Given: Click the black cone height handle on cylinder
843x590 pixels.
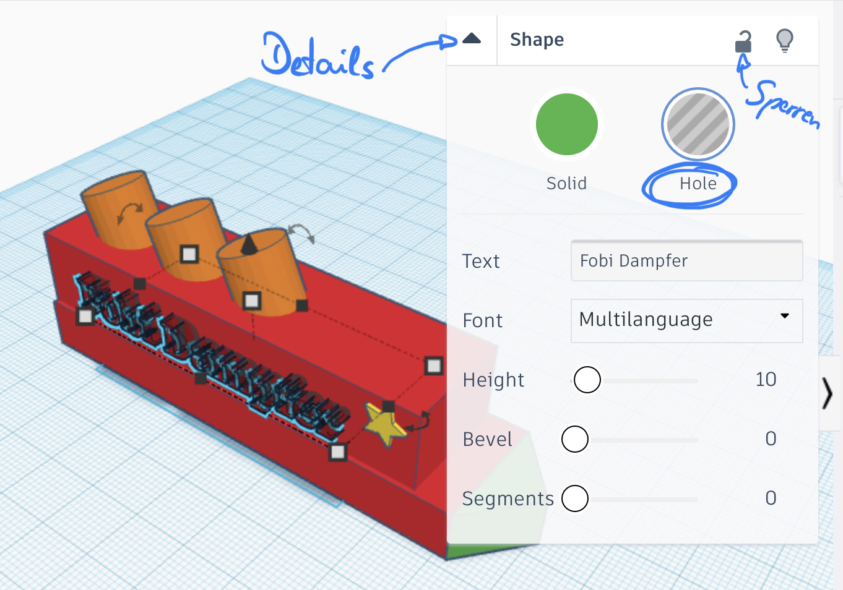Looking at the screenshot, I should point(249,244).
